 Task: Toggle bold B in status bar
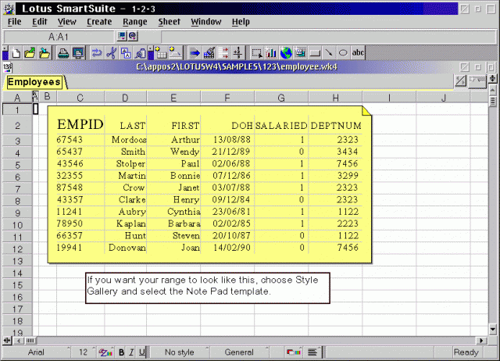tap(122, 352)
